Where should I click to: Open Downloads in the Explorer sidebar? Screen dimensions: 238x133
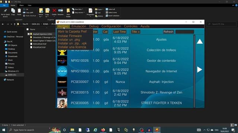point(11,57)
